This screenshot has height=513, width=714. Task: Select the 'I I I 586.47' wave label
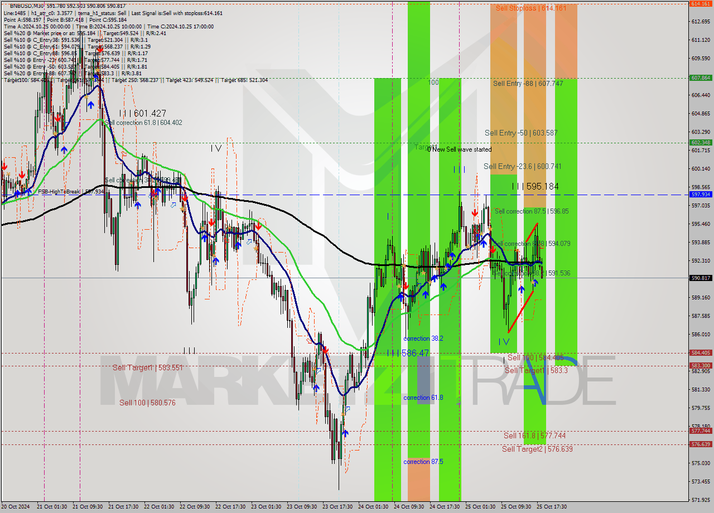pyautogui.click(x=408, y=353)
